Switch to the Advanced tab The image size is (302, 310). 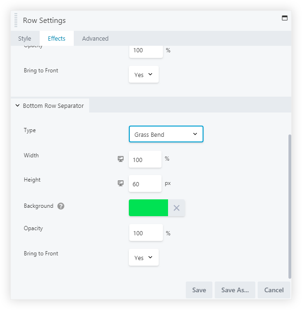pyautogui.click(x=95, y=39)
